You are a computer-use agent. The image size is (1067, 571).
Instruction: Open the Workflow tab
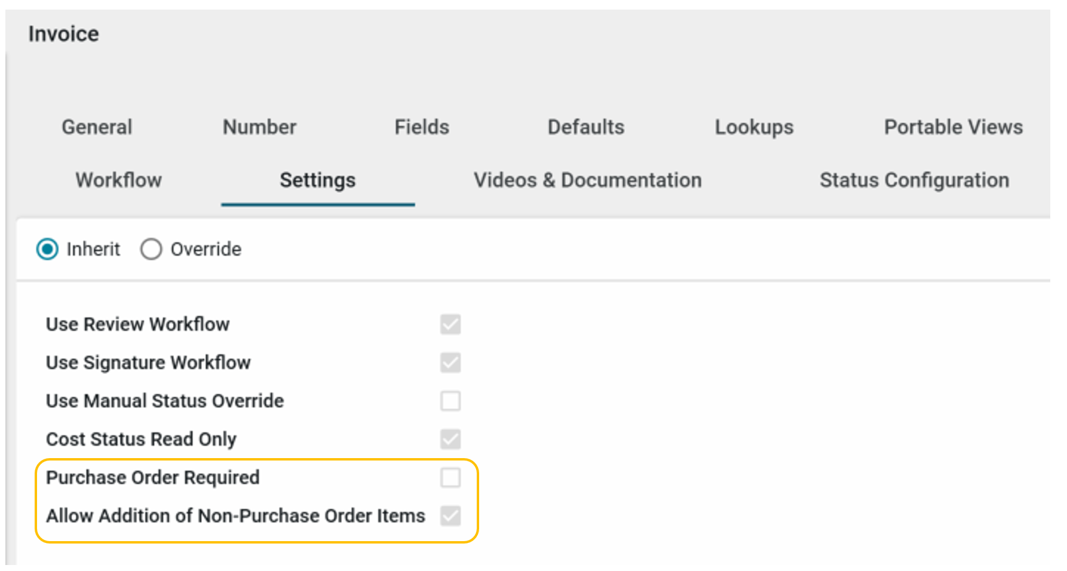coord(118,180)
